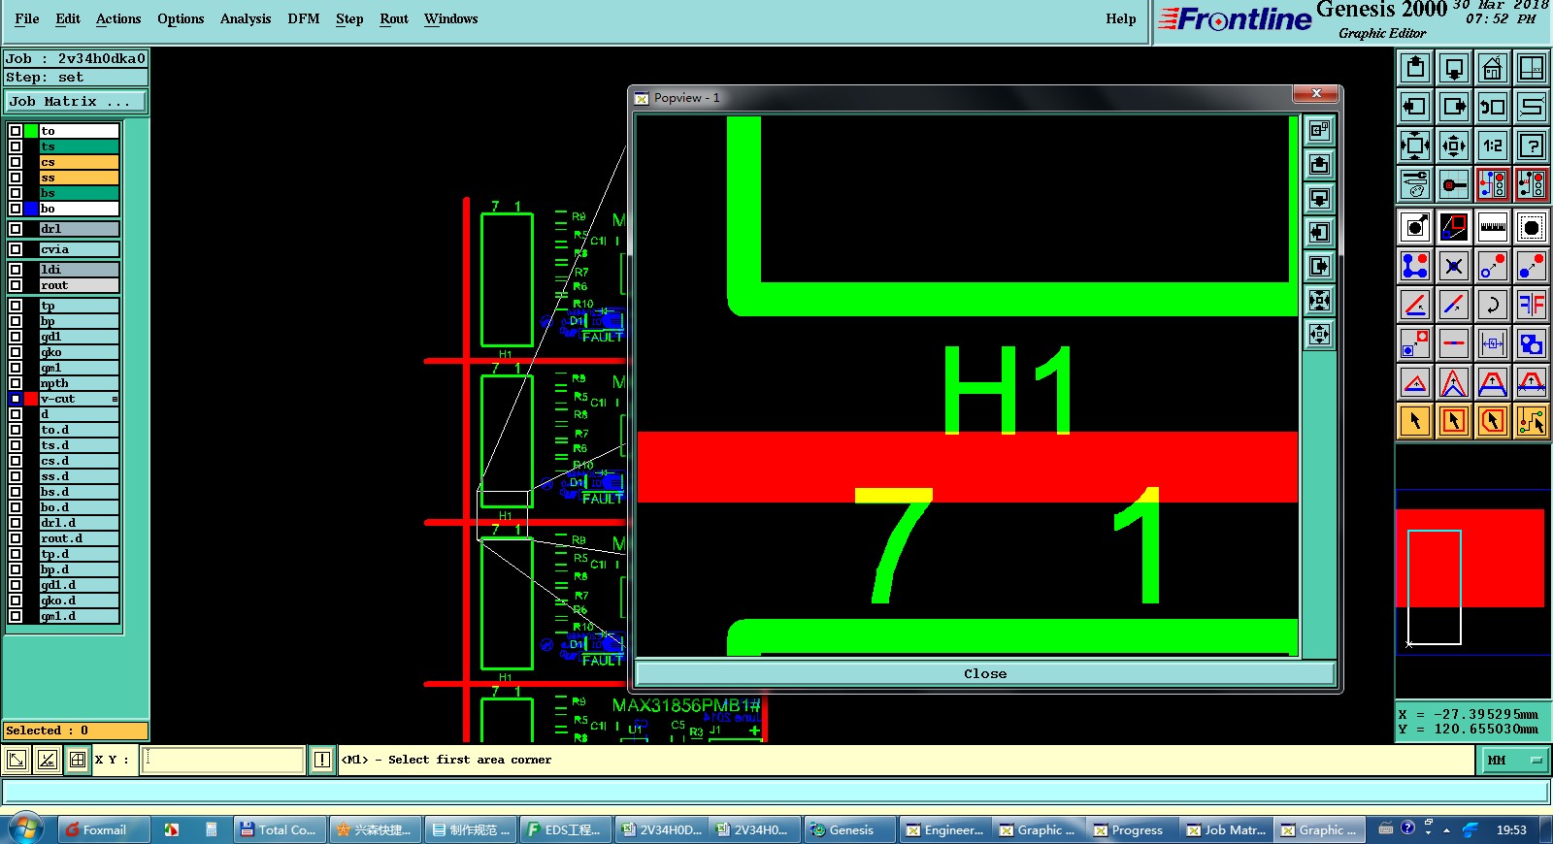Screen dimensions: 1553x844
Task: Toggle the 'gm1.d' layer checkbox
Action: (x=16, y=616)
